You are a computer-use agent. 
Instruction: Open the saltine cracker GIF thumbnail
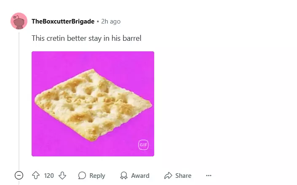point(93,104)
